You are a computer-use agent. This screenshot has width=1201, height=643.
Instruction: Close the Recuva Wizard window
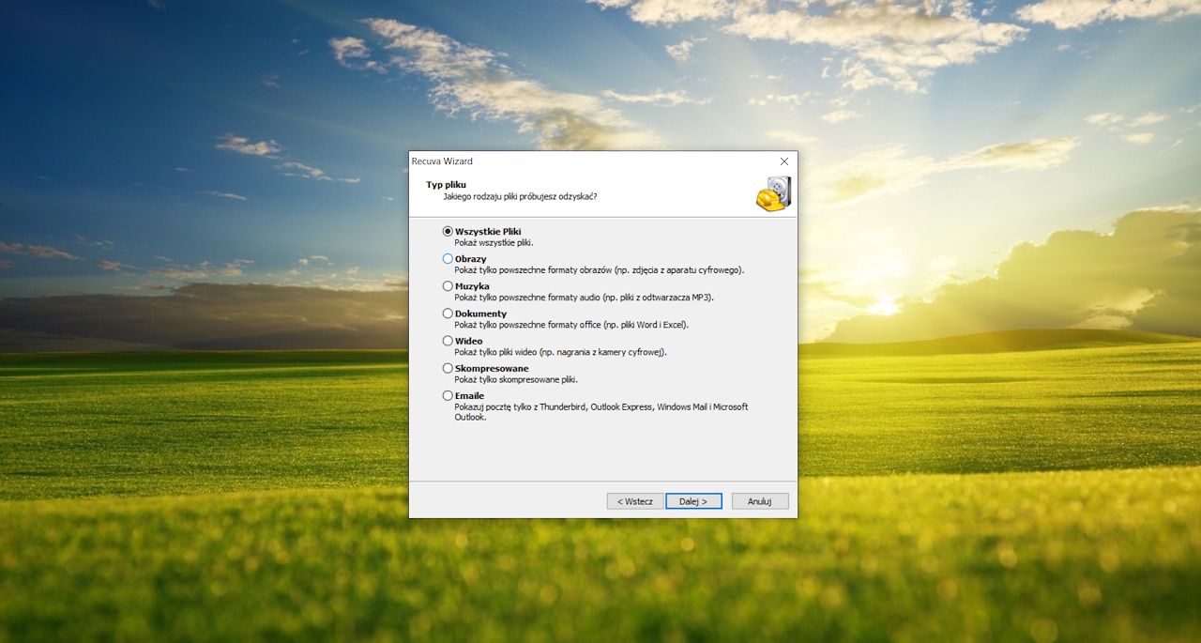click(784, 161)
